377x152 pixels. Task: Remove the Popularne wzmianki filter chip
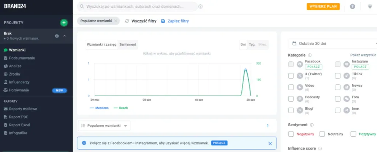click(116, 21)
